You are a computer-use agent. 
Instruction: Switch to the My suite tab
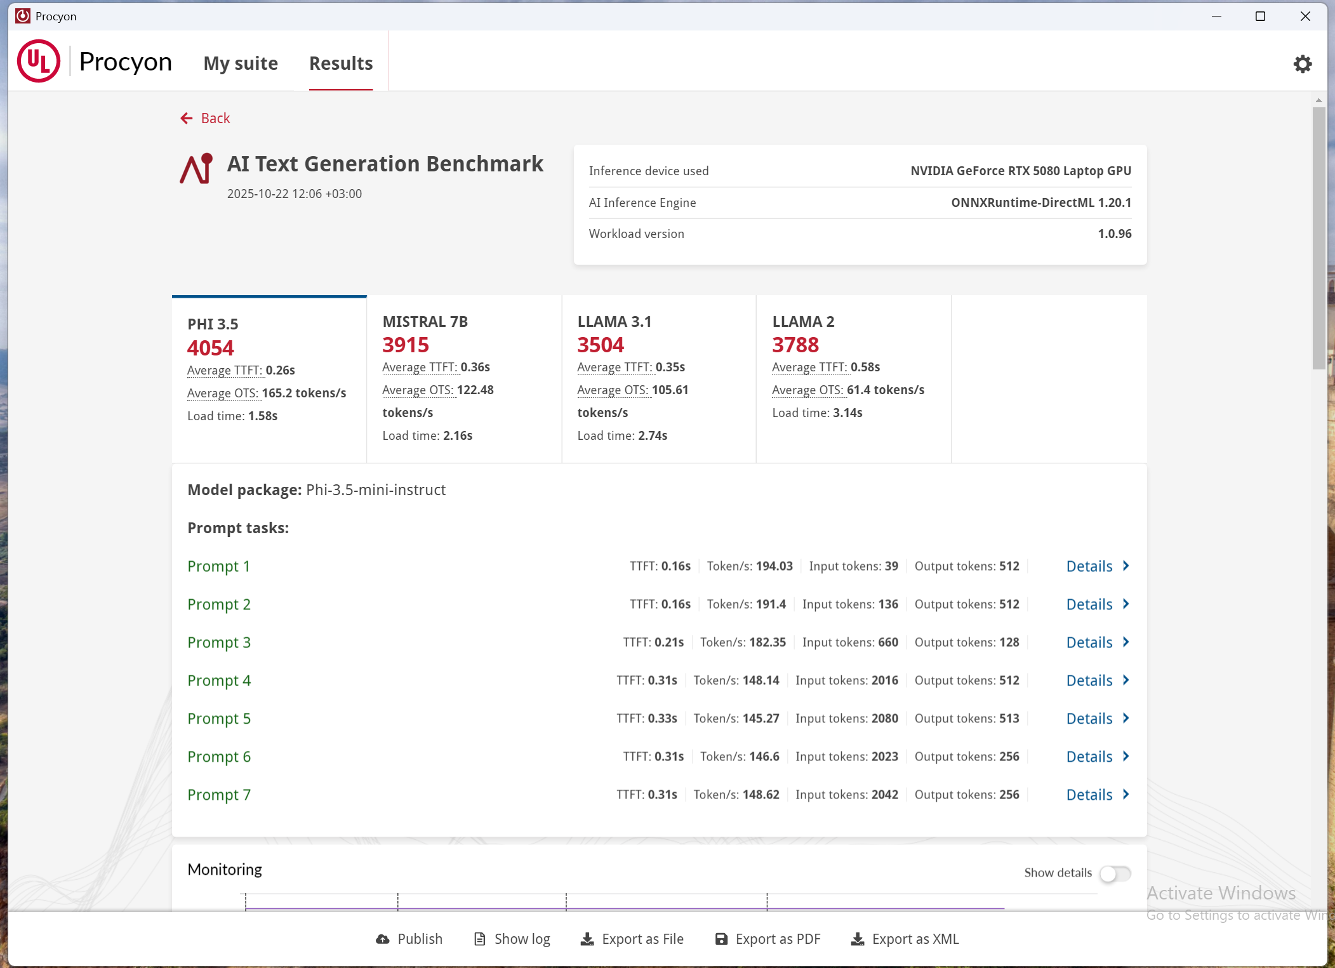point(241,63)
